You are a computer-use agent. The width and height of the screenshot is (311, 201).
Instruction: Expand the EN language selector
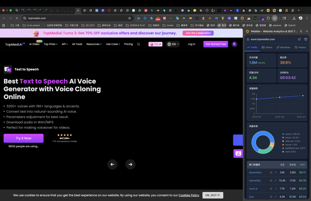[173, 44]
